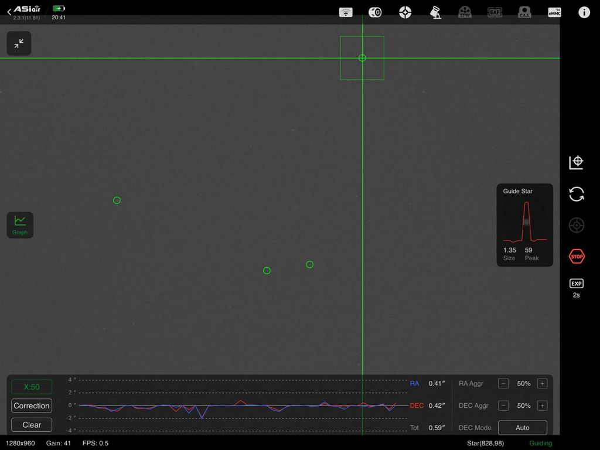Screen dimensions: 600x450
Task: Click the guide star Size value 1.35
Action: tap(509, 250)
